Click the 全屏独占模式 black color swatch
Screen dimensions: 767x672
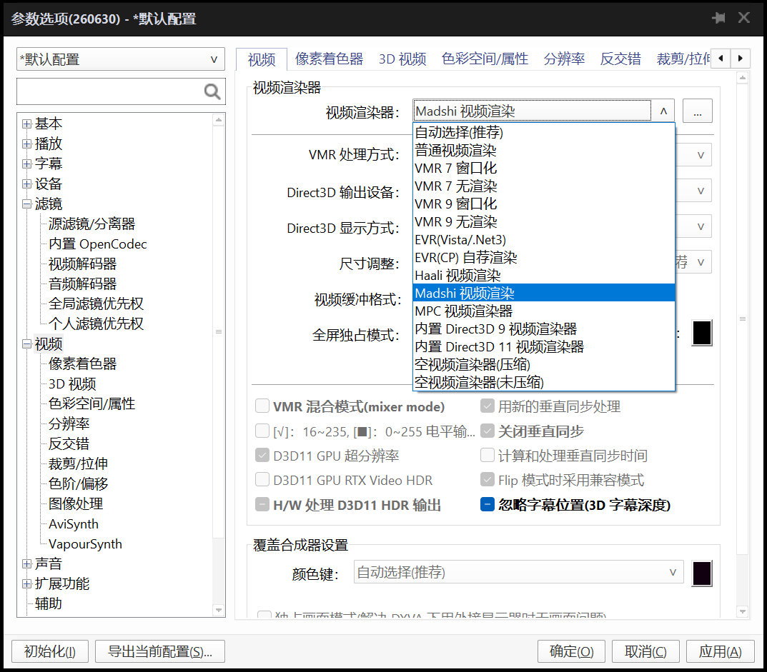(x=702, y=334)
